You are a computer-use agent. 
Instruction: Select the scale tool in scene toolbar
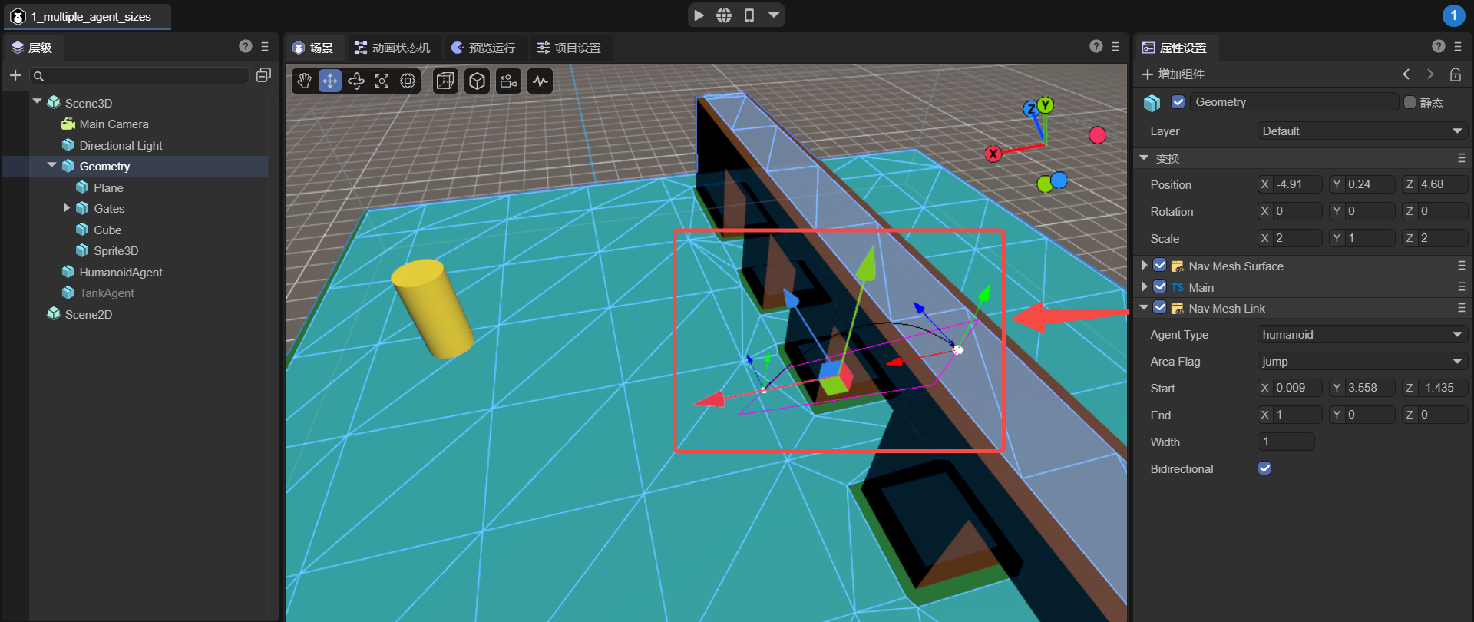pyautogui.click(x=382, y=81)
